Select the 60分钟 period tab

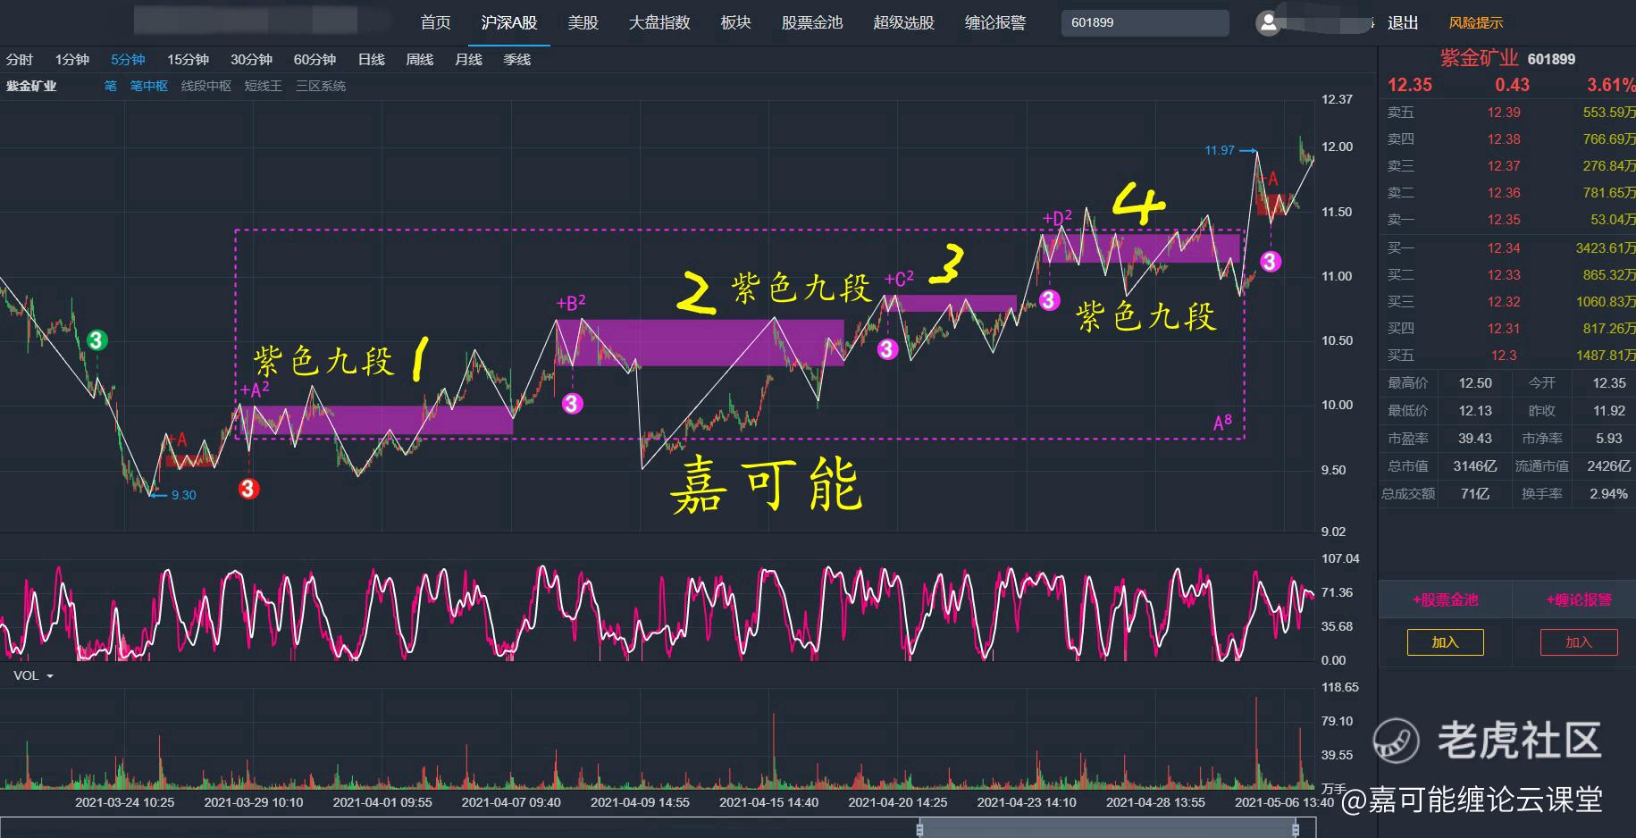click(x=315, y=60)
